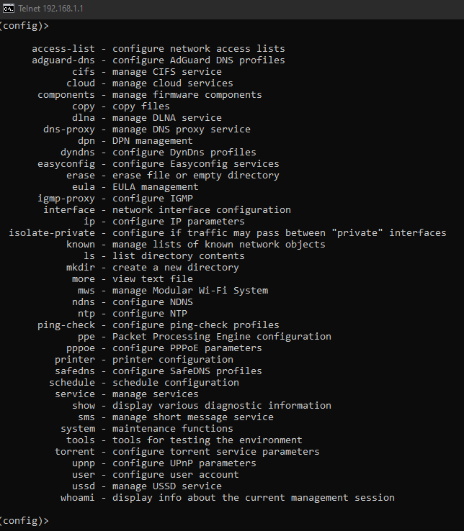
Task: Click the easyconfig command name
Action: tap(66, 164)
